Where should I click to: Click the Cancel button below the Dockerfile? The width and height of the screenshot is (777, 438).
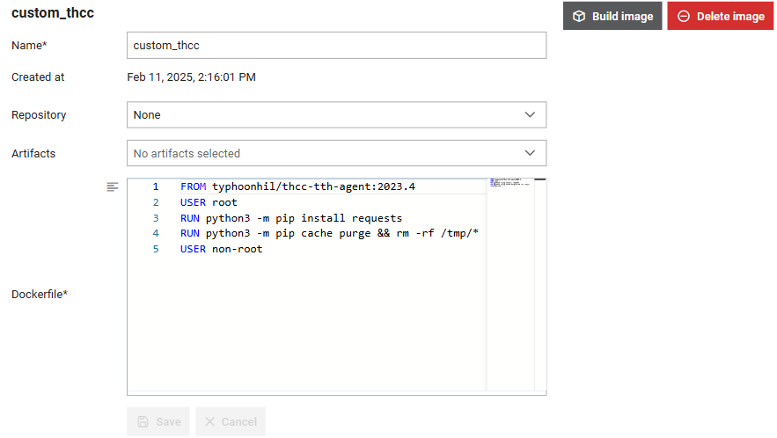pyautogui.click(x=231, y=421)
